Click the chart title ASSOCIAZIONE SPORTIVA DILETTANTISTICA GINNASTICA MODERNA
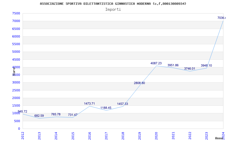226x141 pixels. pyautogui.click(x=113, y=4)
